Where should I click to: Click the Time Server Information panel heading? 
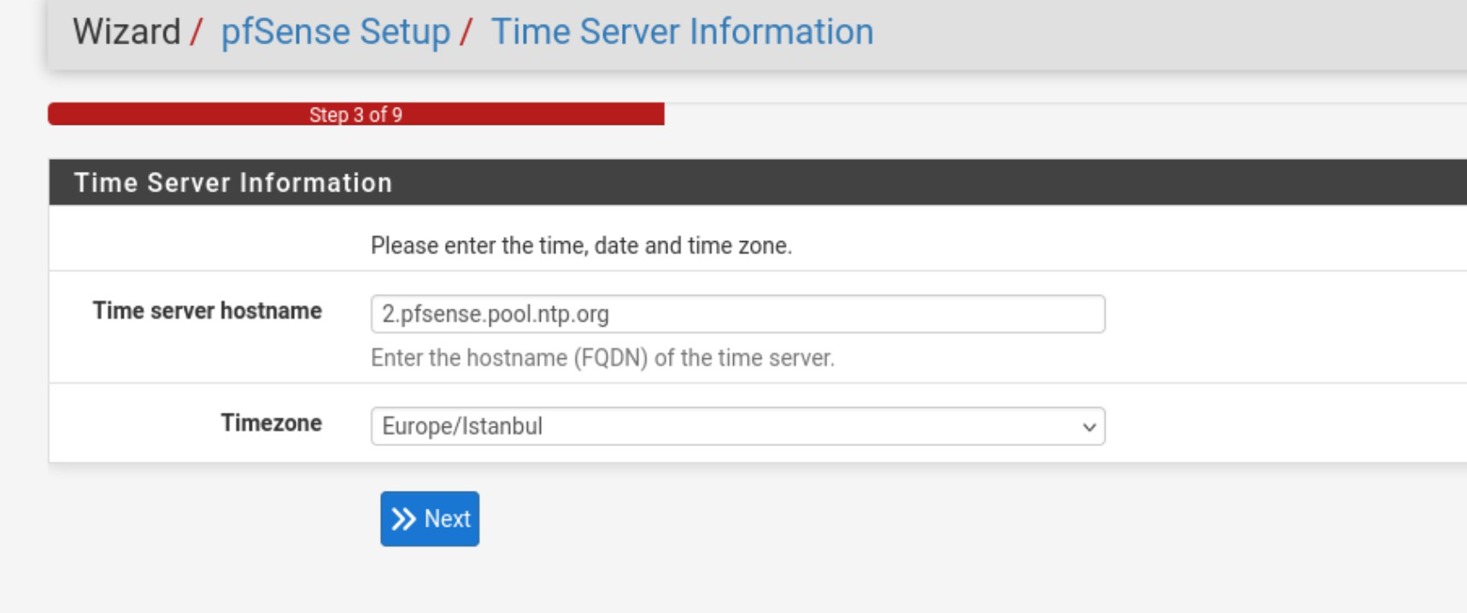233,182
